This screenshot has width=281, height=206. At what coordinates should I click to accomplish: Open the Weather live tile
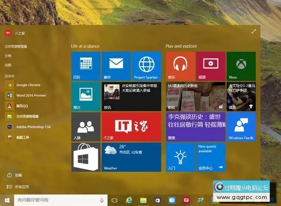(131, 157)
